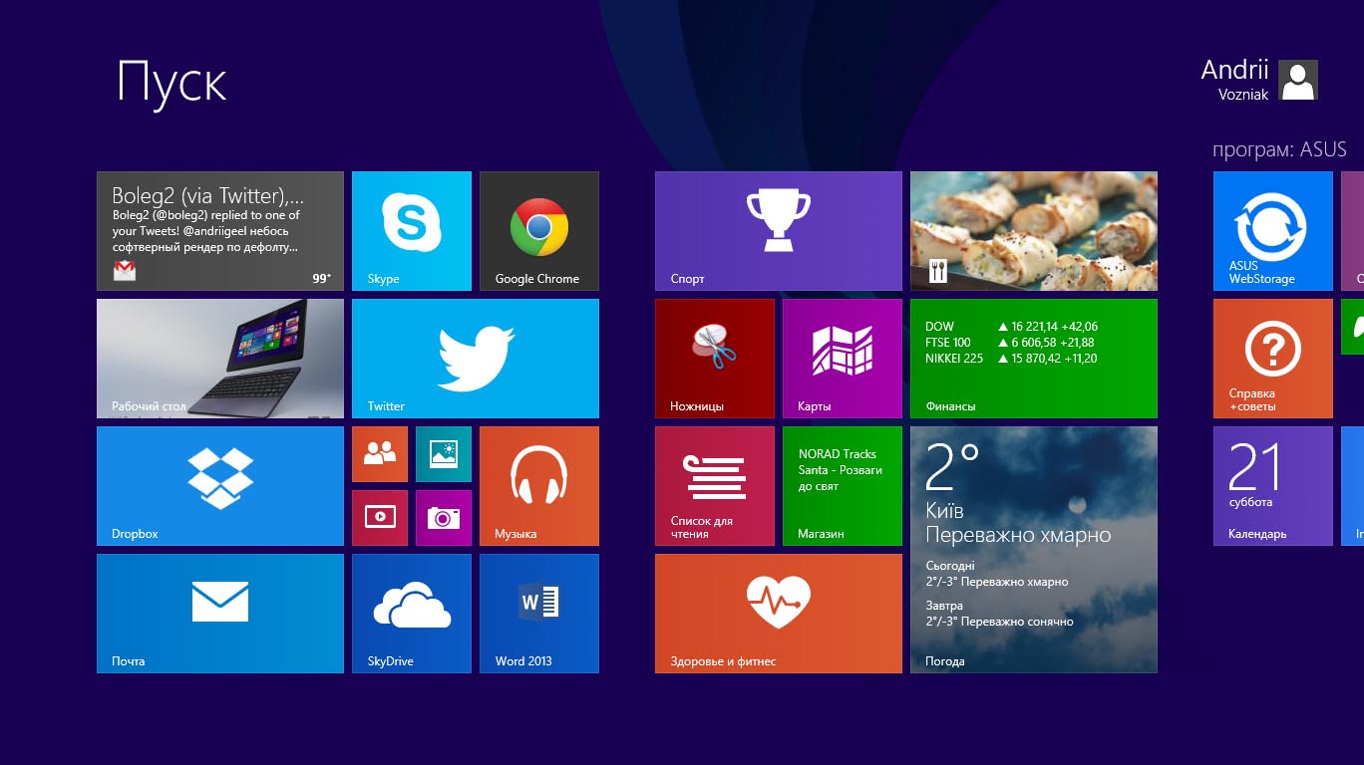Image resolution: width=1364 pixels, height=765 pixels.
Task: Open the SkyDrive tile
Action: pyautogui.click(x=412, y=614)
